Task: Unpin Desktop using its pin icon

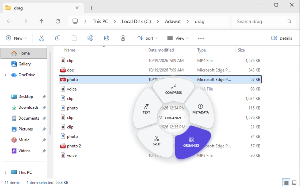Action: 44,97
